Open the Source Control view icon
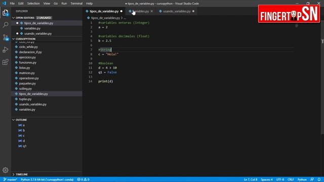This screenshot has height=182, width=324. pyautogui.click(x=6, y=37)
